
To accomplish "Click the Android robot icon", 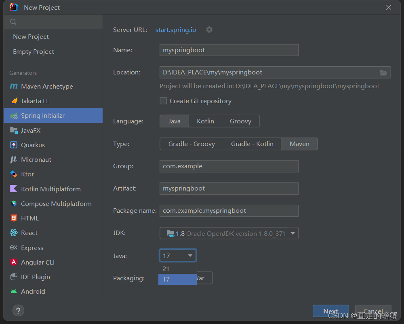I will tap(14, 292).
